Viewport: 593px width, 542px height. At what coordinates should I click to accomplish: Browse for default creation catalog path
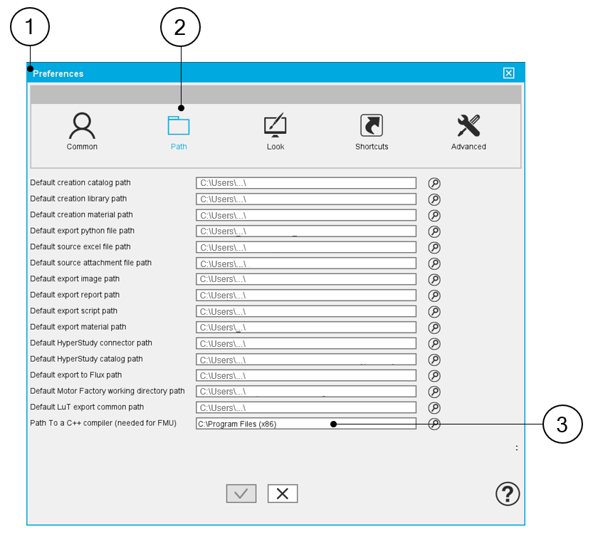[434, 183]
